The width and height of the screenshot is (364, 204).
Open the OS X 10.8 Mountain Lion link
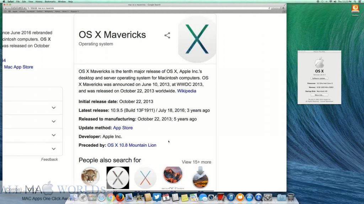coord(132,145)
